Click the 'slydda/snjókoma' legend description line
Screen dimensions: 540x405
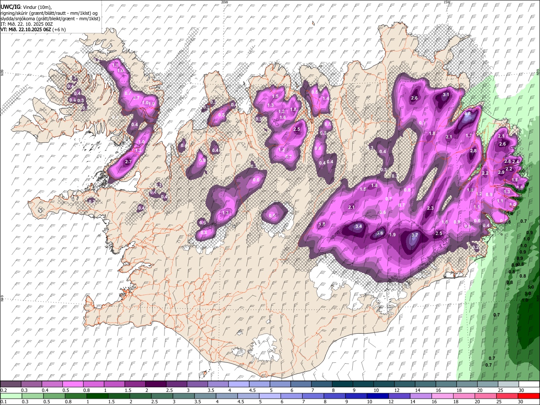click(50, 19)
